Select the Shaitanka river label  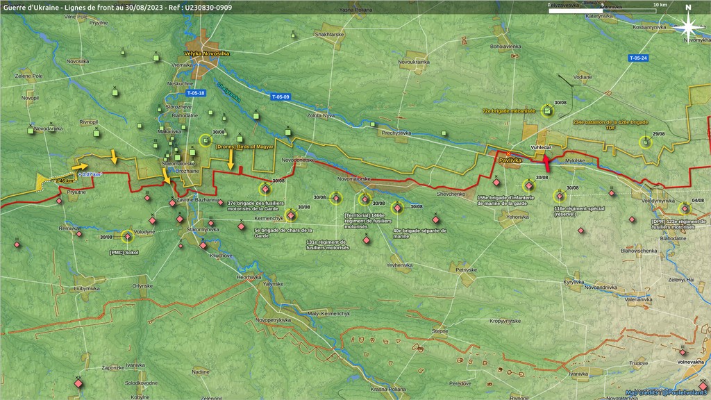coord(228,92)
